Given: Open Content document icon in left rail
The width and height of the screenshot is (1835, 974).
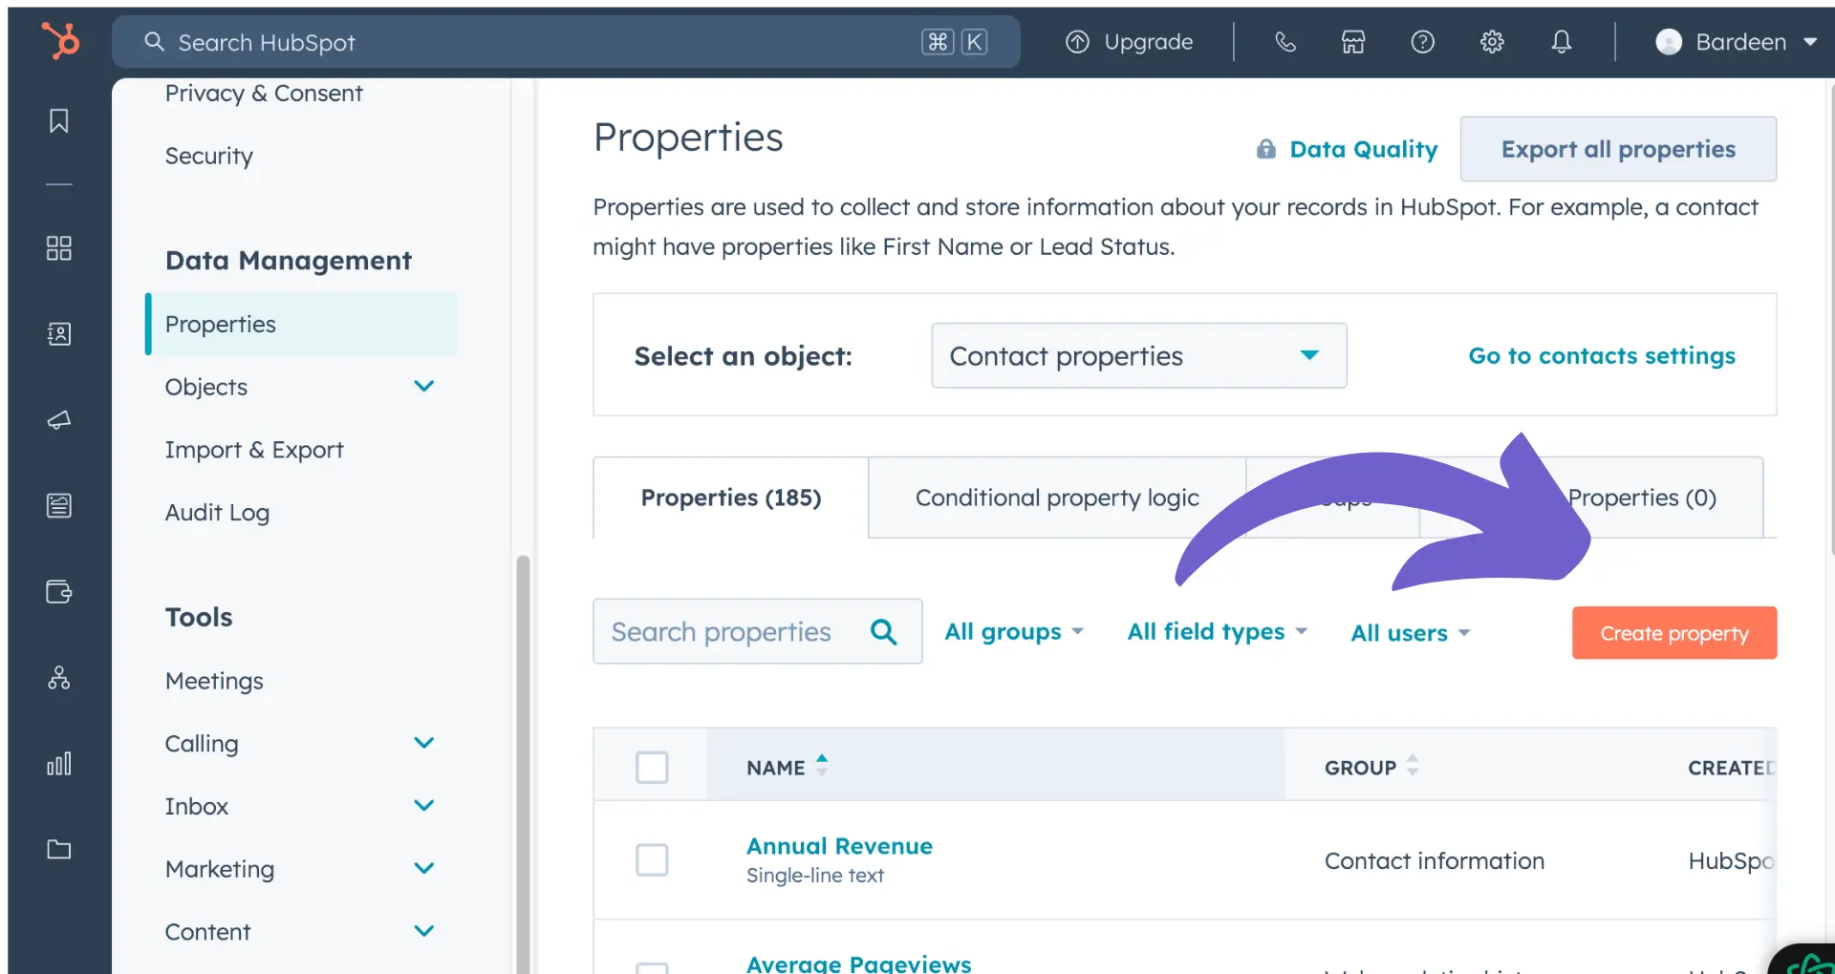Looking at the screenshot, I should 59,505.
